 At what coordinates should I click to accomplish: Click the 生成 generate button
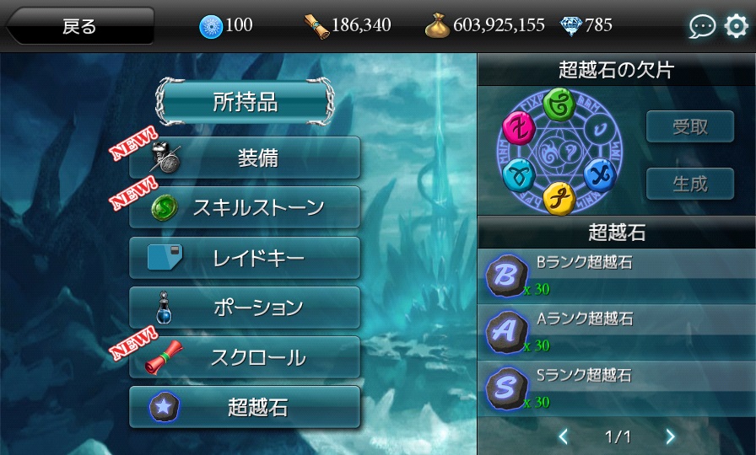pyautogui.click(x=690, y=184)
